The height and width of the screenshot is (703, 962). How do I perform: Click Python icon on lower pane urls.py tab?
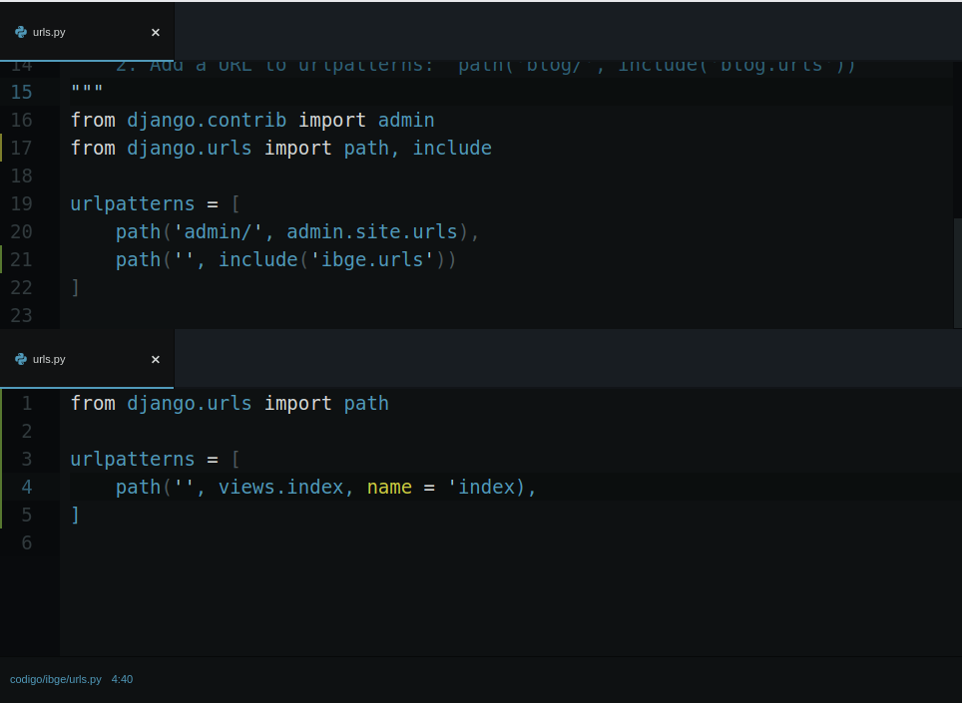21,359
